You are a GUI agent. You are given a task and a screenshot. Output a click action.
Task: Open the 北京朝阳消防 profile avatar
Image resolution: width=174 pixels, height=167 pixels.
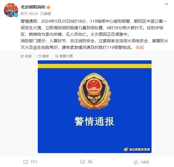pos(11,10)
